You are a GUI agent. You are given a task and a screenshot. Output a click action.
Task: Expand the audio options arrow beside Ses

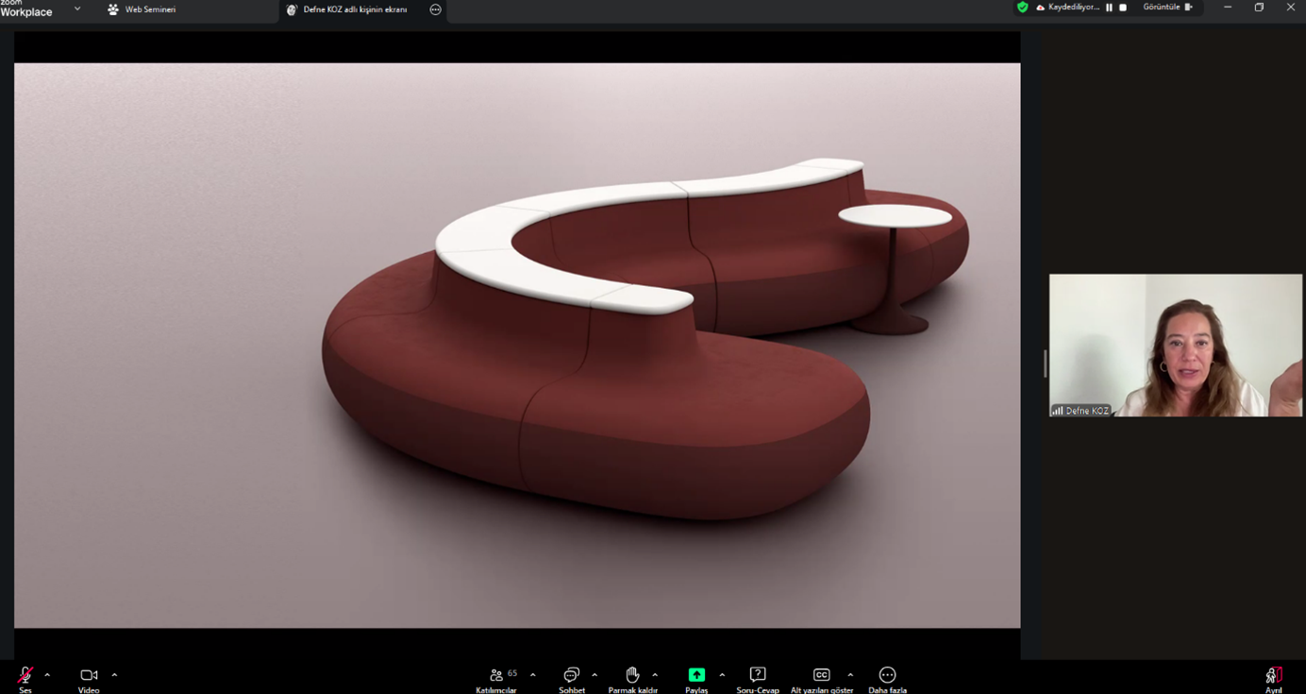47,675
